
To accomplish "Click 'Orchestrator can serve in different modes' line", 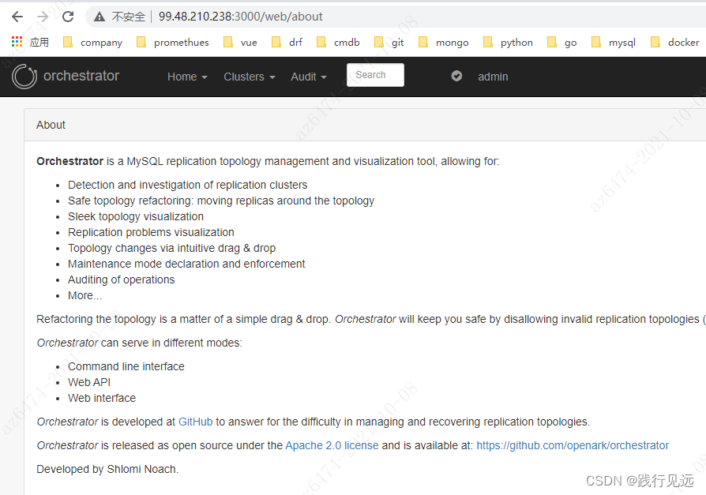I will (139, 343).
